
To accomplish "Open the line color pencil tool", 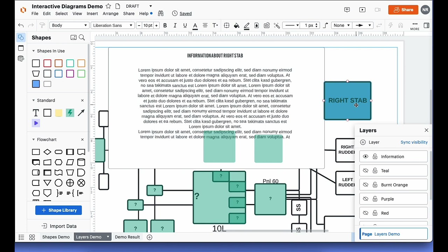I will [246, 25].
